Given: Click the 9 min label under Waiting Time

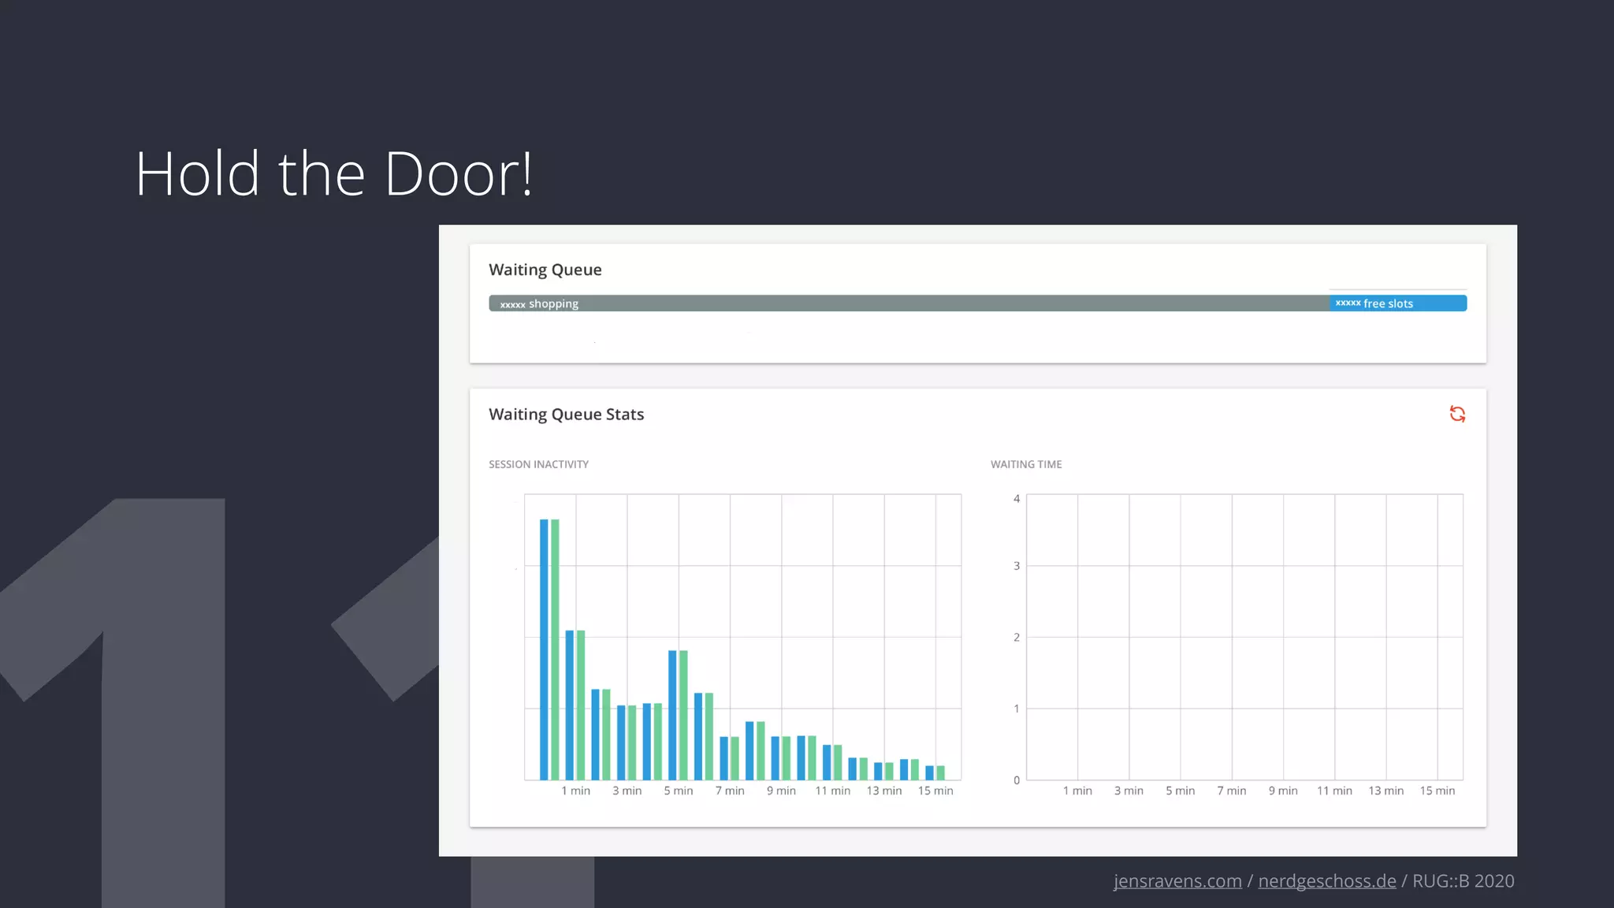Looking at the screenshot, I should [x=1282, y=791].
